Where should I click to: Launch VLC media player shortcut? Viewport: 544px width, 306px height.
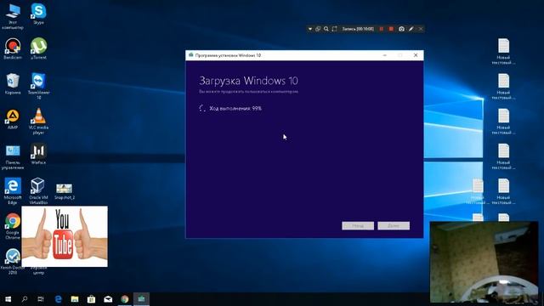(38, 122)
